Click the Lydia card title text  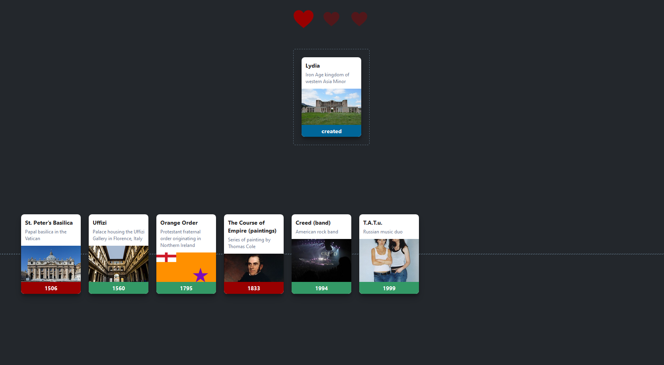tap(313, 66)
